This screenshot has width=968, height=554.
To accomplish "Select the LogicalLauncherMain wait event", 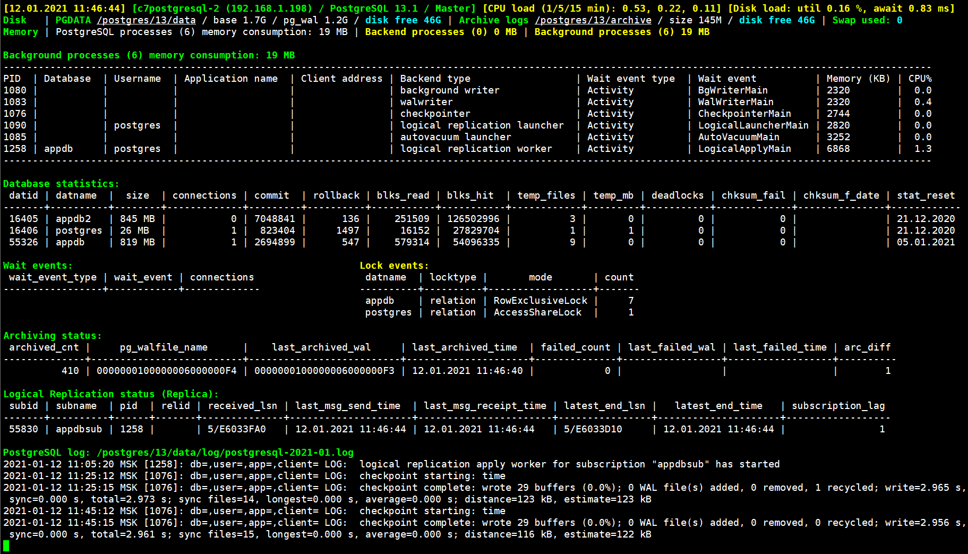I will tap(753, 125).
